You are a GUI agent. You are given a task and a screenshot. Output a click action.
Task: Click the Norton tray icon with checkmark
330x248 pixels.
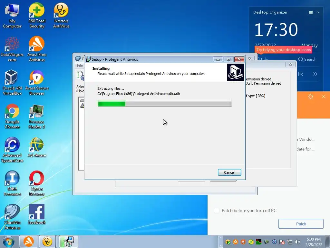[228, 242]
